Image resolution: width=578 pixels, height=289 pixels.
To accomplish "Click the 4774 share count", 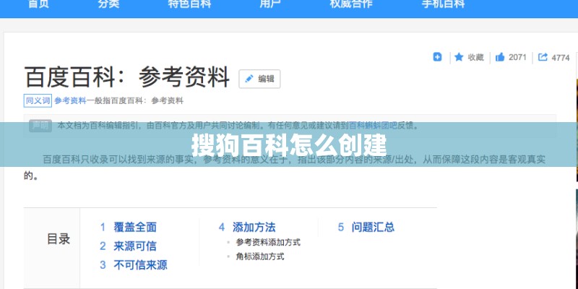I will [x=561, y=58].
